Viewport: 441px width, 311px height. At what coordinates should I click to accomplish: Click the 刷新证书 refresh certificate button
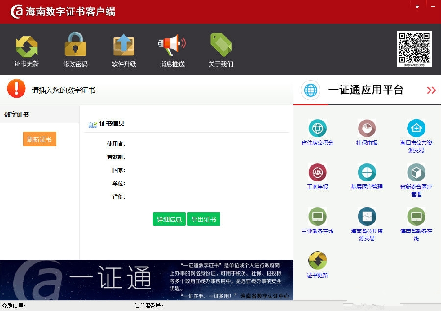tap(39, 139)
